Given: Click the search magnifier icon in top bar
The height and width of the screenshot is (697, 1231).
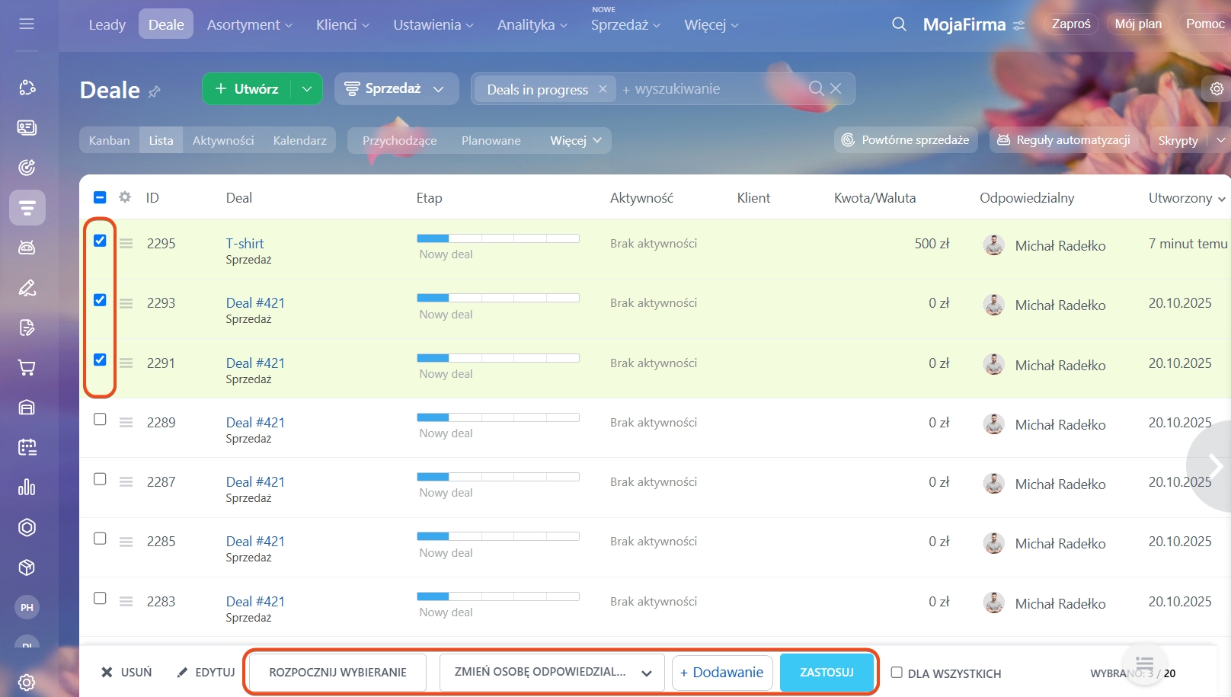Looking at the screenshot, I should 899,24.
